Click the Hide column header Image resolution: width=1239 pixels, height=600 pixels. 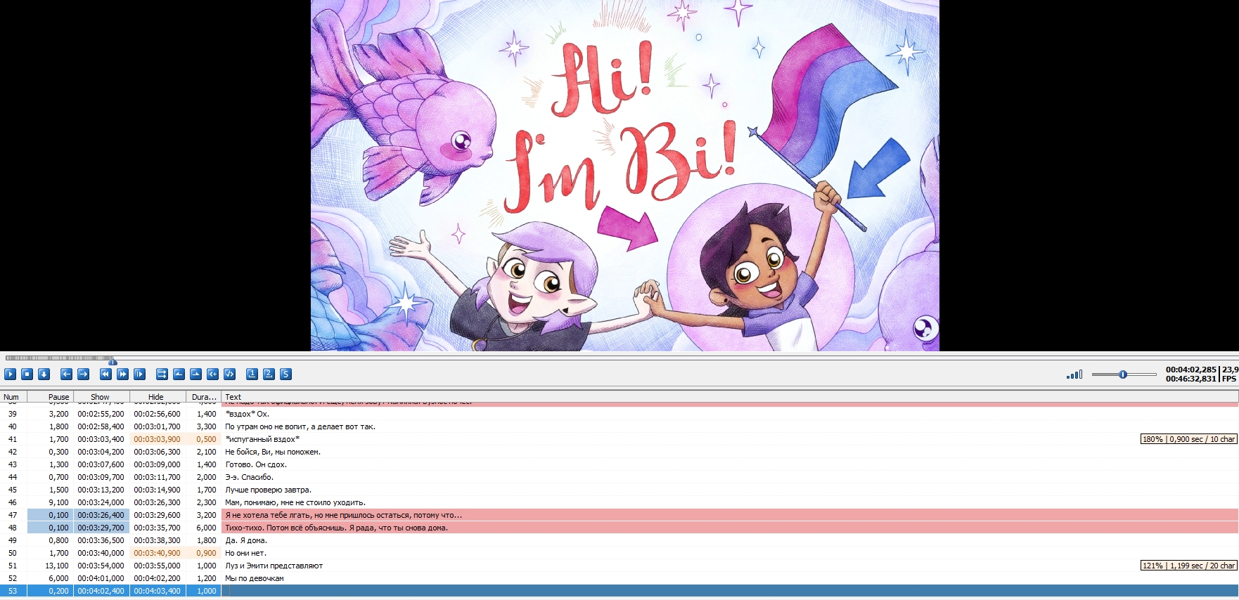pos(156,397)
